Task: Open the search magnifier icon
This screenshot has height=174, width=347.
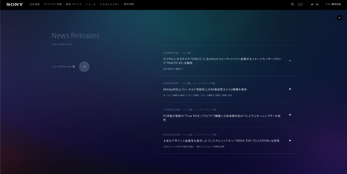Action: (x=292, y=4)
